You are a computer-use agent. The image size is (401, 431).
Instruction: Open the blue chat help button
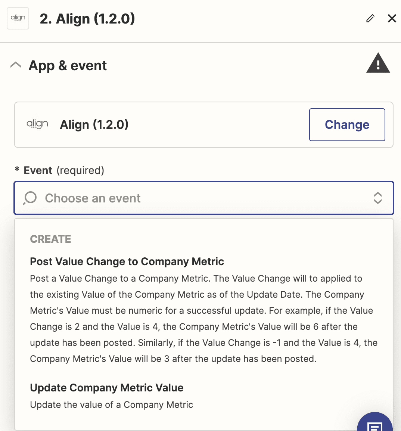click(374, 424)
